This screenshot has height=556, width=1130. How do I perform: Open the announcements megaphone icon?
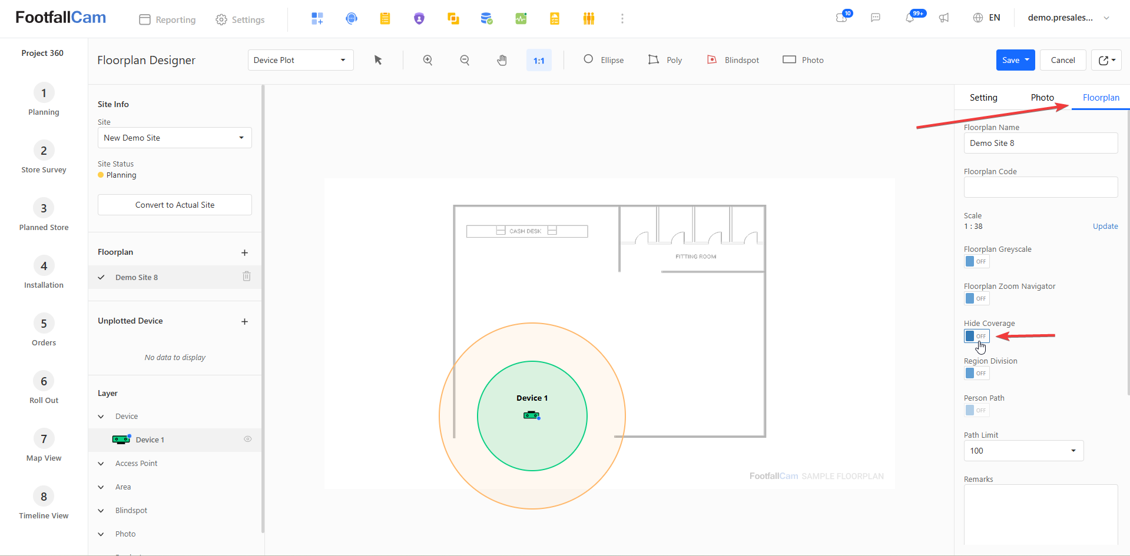click(944, 18)
